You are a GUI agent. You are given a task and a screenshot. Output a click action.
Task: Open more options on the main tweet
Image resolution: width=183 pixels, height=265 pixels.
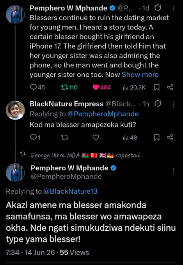(x=173, y=171)
